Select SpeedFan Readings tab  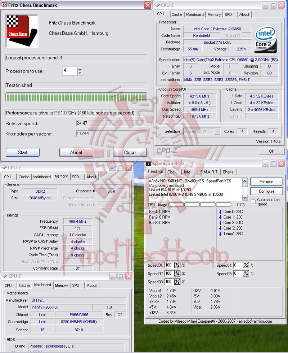coord(156,171)
